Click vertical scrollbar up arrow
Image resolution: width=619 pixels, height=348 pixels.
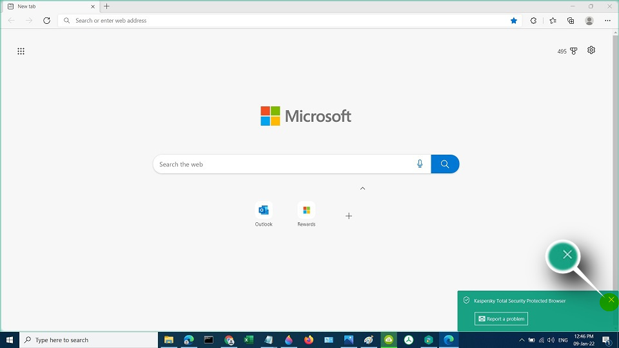point(615,33)
